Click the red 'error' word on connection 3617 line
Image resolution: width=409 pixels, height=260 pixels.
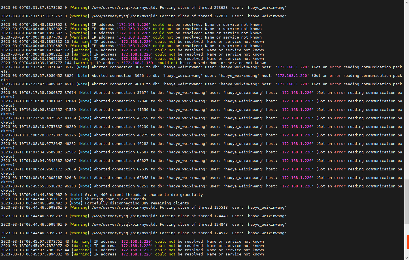(335, 67)
